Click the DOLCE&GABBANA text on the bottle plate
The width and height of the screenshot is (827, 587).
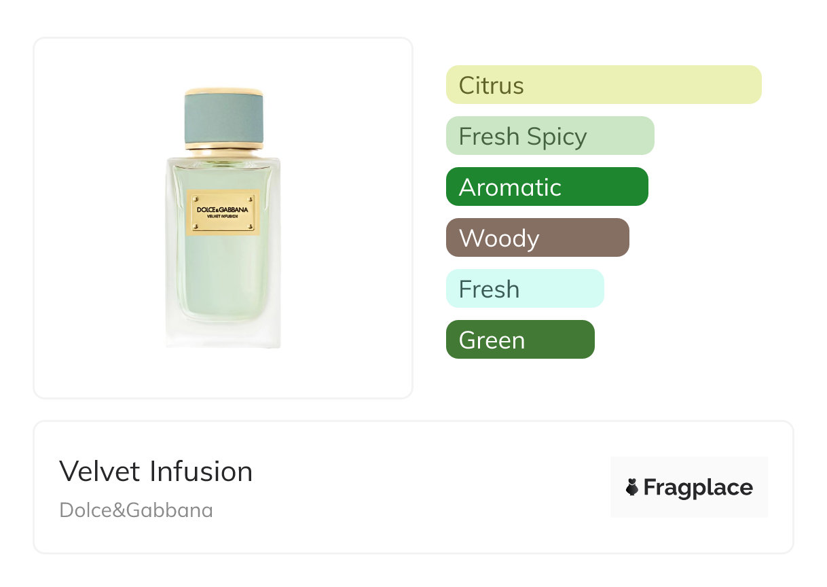pos(223,209)
